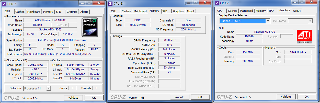The image size is (320, 103).
Task: Open the SPD tab in the CPU window
Action: coord(59,12)
